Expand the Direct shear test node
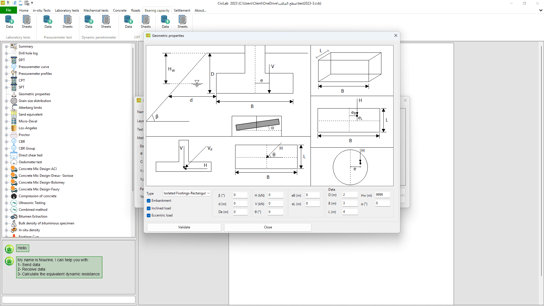 [x=6, y=155]
